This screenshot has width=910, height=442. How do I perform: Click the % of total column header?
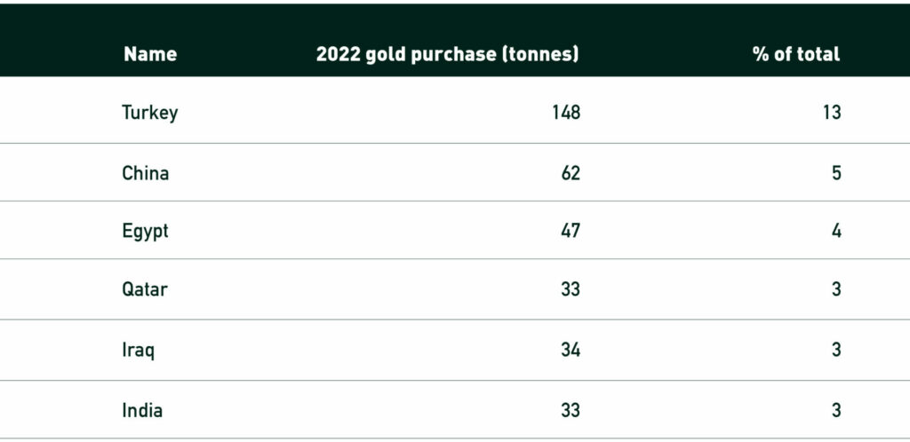795,54
